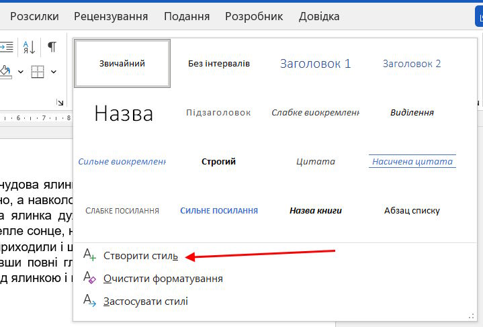Click the sort А-Я icon

click(x=30, y=47)
